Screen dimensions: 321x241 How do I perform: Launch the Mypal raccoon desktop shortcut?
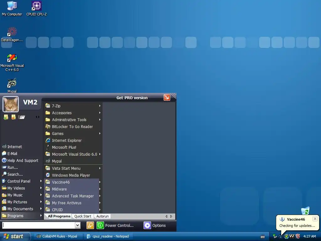(x=12, y=86)
